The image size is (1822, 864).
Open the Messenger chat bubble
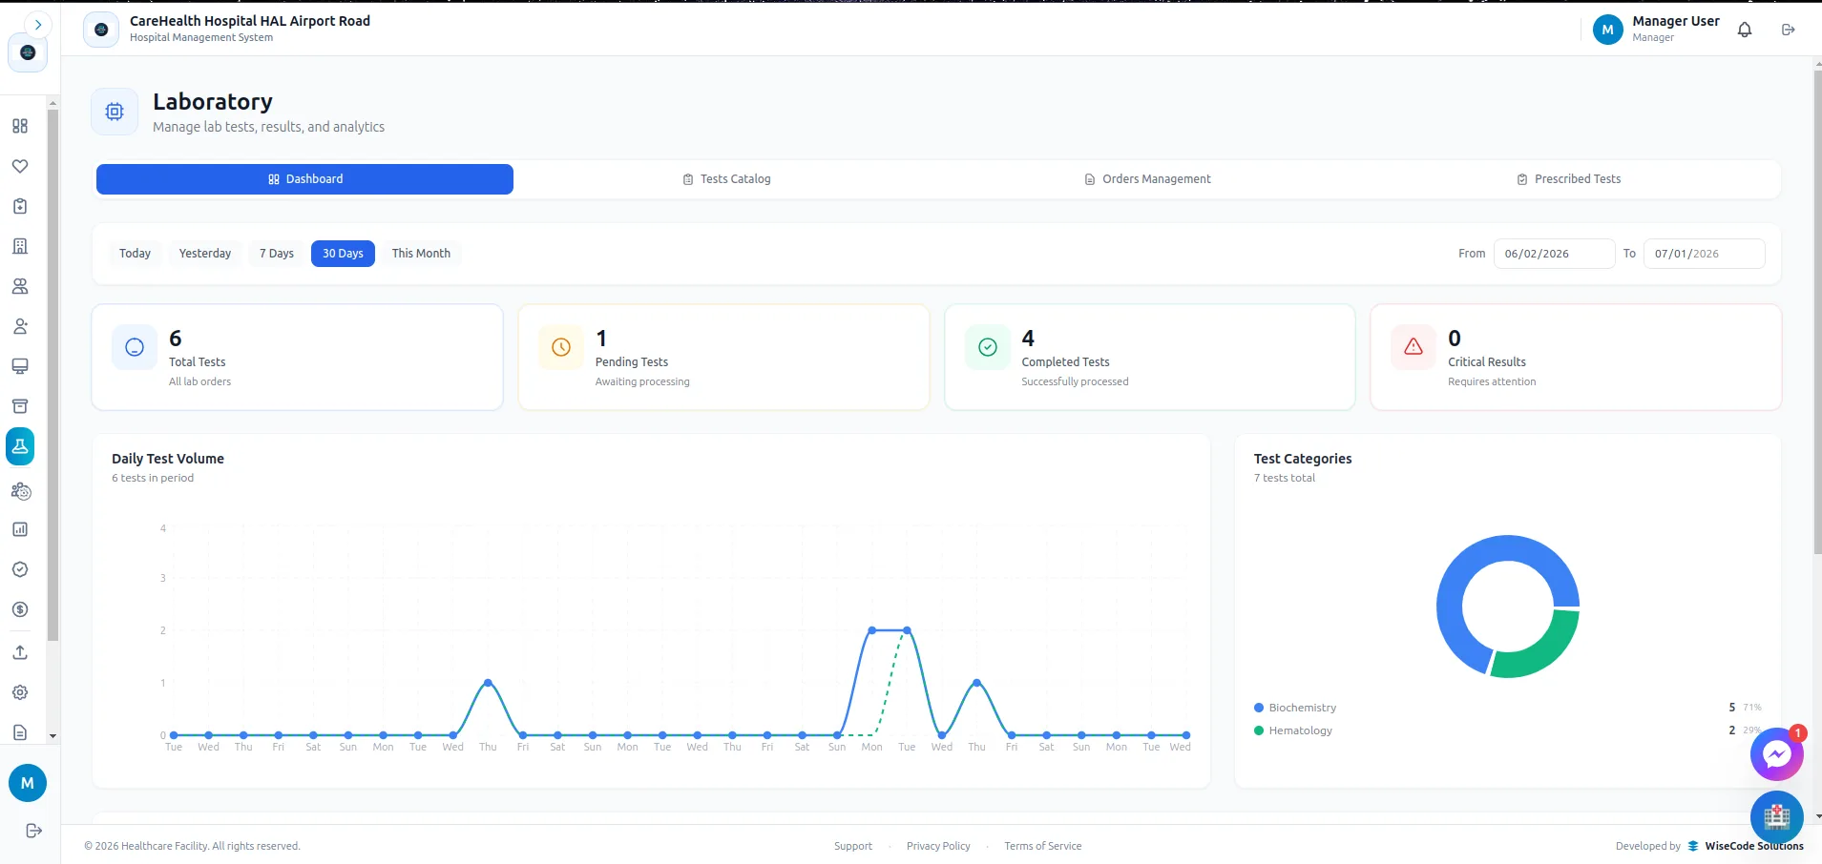coord(1776,754)
